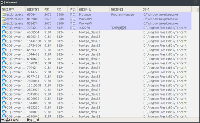Click QQBrowser icon for handle 15144558

(4, 41)
